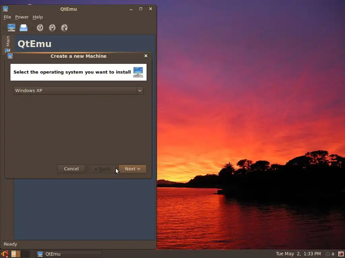Open the Windows XP operating system dropdown
Screen dimensions: 345x258
(78, 90)
